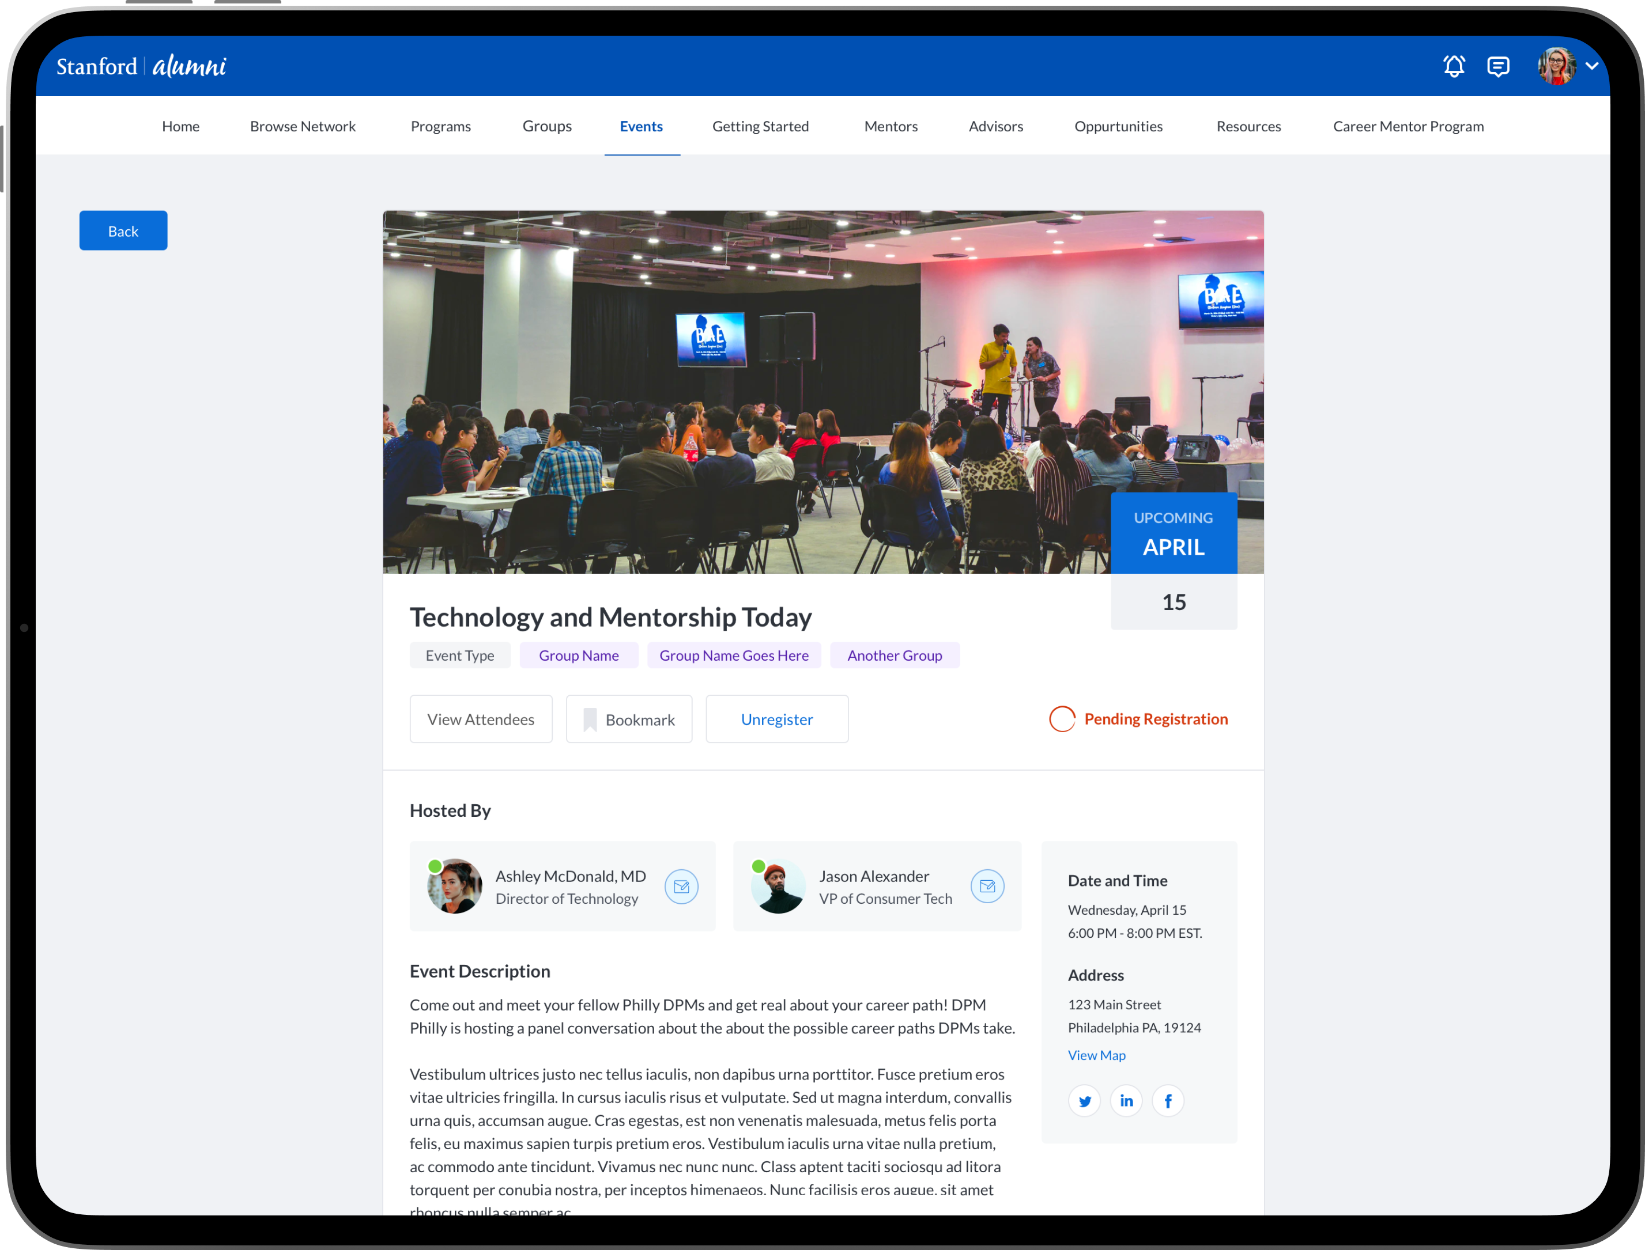Select the Group Name Goes Here tag
1645x1250 pixels.
point(733,656)
